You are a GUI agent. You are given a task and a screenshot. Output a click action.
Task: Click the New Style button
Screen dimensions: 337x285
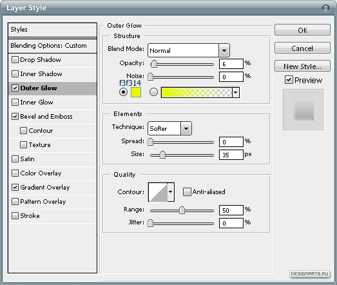302,66
